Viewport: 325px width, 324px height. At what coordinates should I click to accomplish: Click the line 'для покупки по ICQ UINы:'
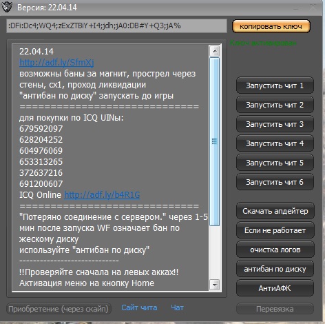(x=72, y=118)
